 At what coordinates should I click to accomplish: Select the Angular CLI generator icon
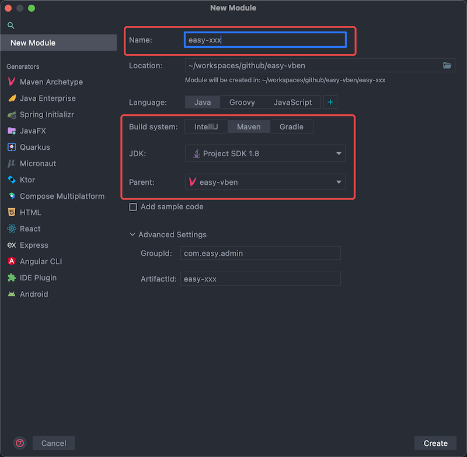point(12,261)
